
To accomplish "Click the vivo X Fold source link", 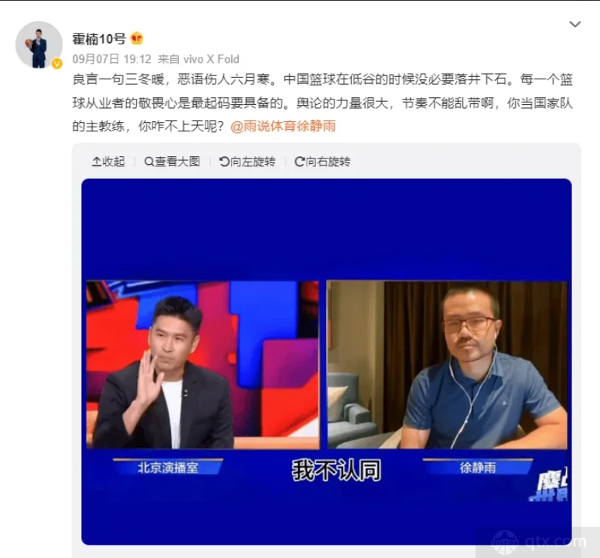I will click(x=211, y=59).
